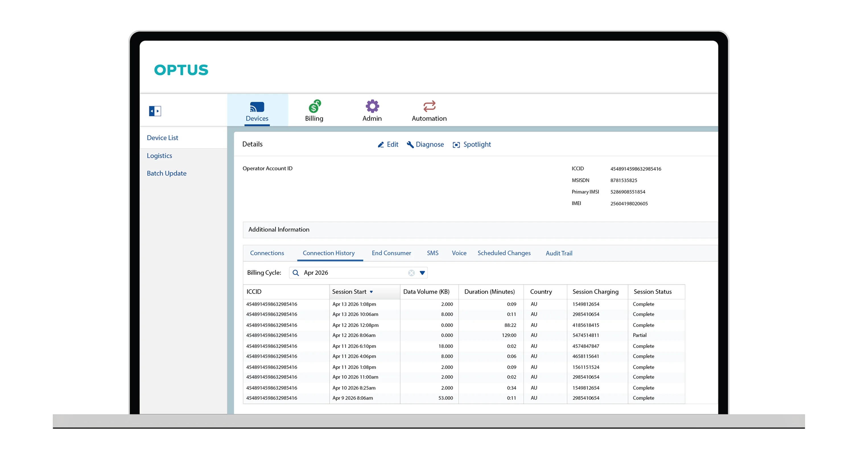Expand the Billing Cycle dropdown arrow
This screenshot has height=454, width=858.
click(422, 273)
